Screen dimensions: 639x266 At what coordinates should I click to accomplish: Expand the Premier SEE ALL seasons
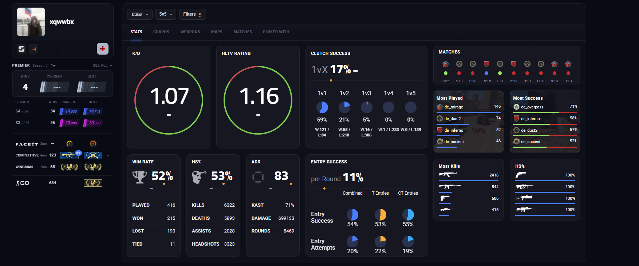pyautogui.click(x=102, y=65)
